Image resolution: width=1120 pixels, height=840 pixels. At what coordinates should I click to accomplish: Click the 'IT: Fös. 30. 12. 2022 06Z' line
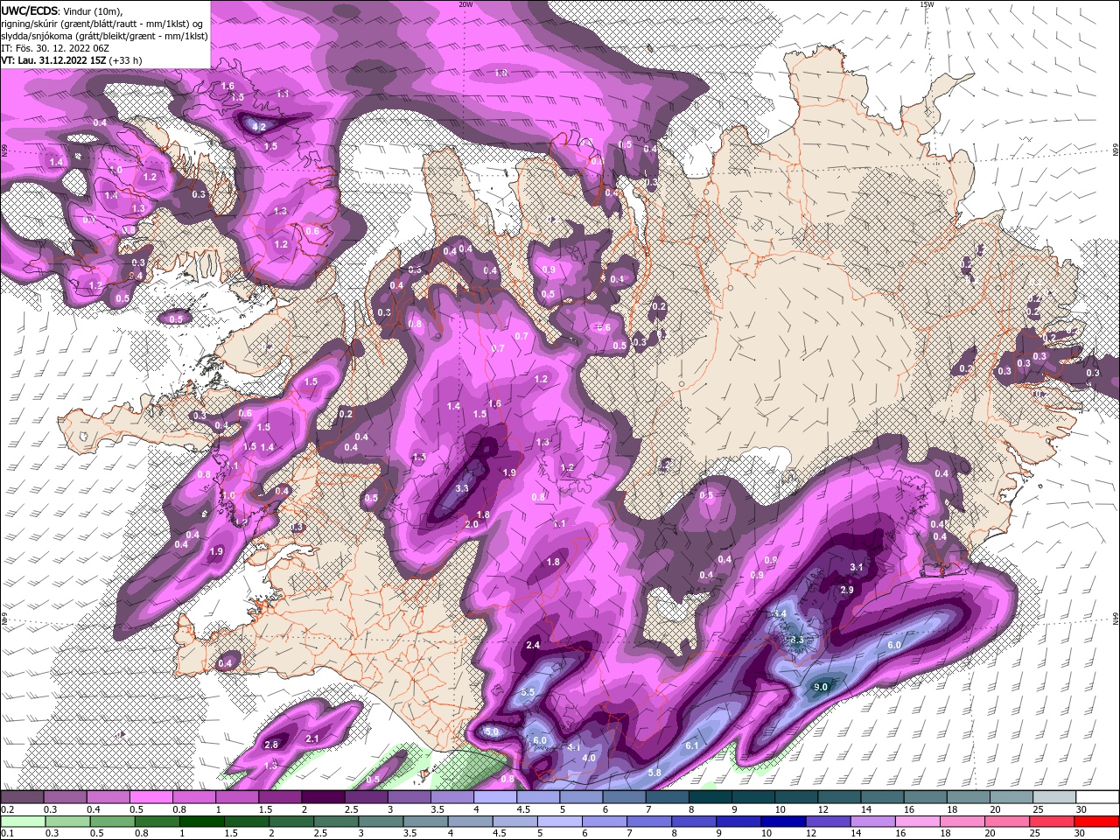55,48
